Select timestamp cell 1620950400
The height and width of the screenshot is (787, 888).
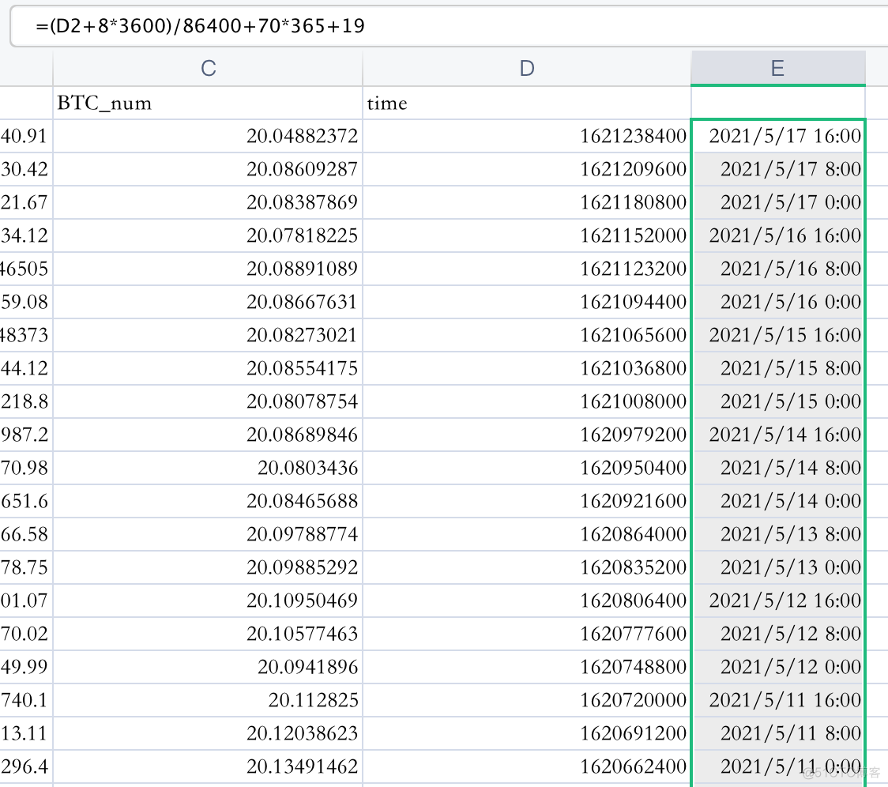pyautogui.click(x=527, y=468)
